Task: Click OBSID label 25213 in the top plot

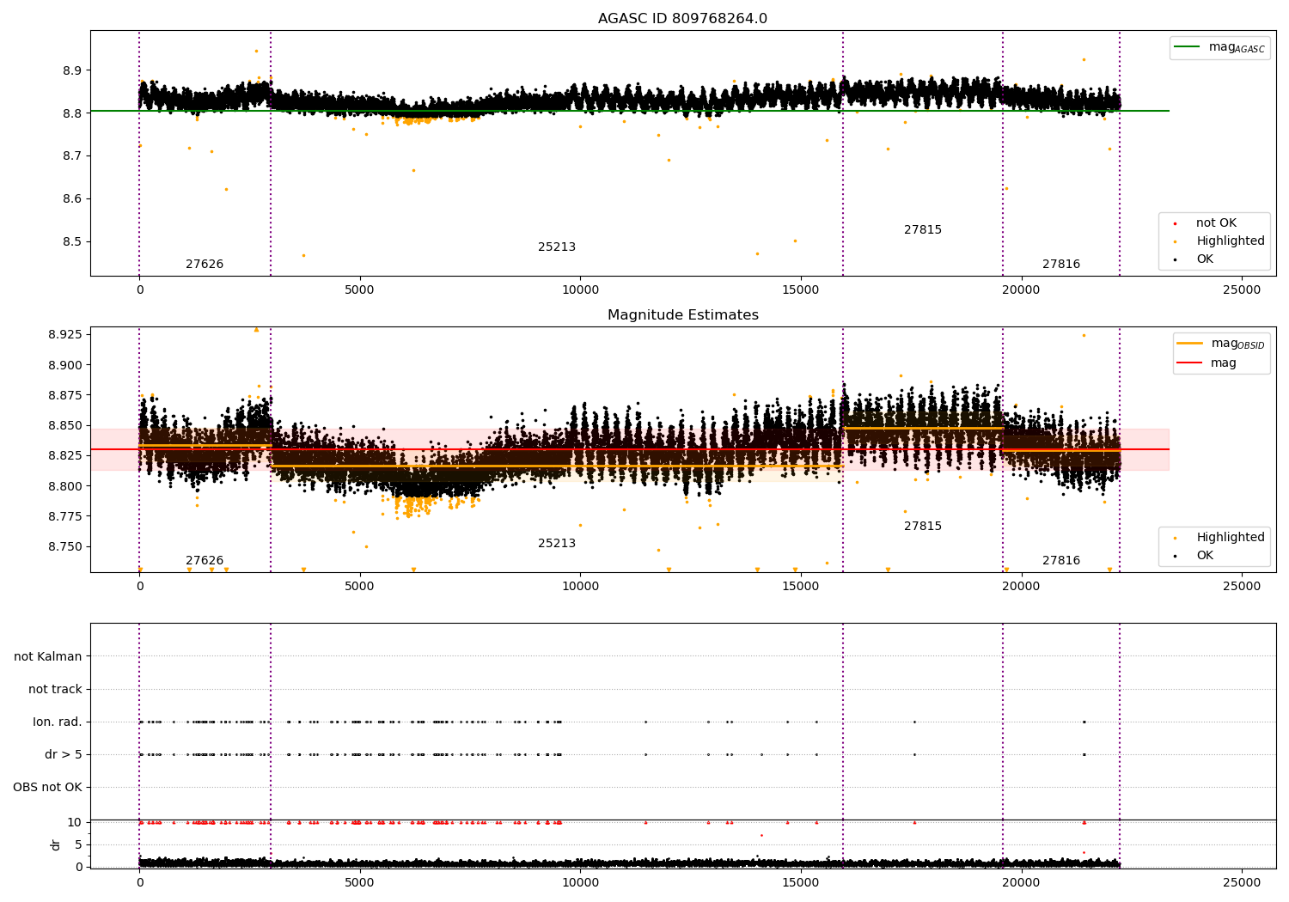Action: [557, 247]
